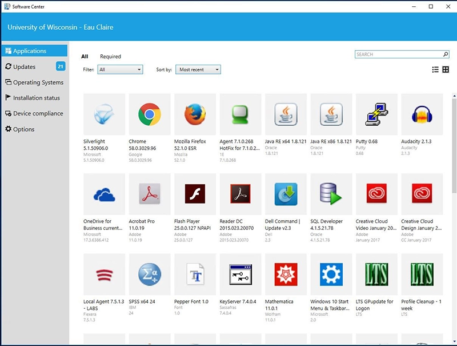The width and height of the screenshot is (457, 346).
Task: Open the Updates section
Action: 35,66
